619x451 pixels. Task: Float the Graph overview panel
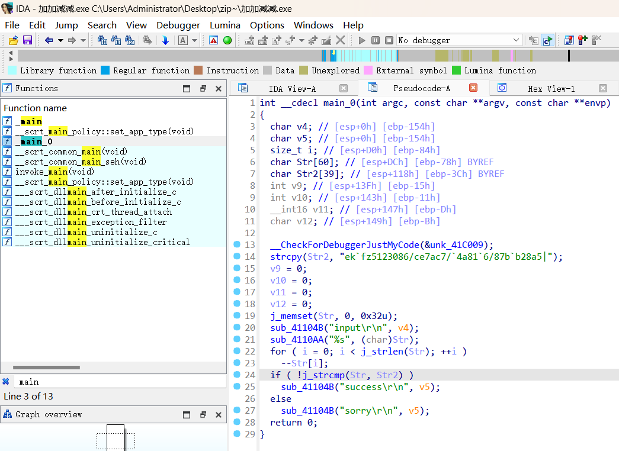(203, 415)
